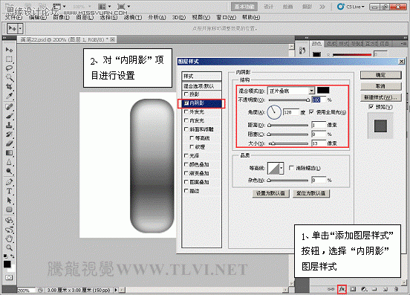
Task: Select the Path Selection tool
Action: (9, 201)
